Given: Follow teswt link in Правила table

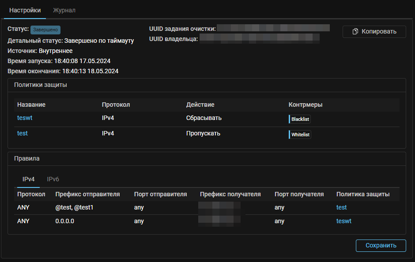Looking at the screenshot, I should [343, 221].
